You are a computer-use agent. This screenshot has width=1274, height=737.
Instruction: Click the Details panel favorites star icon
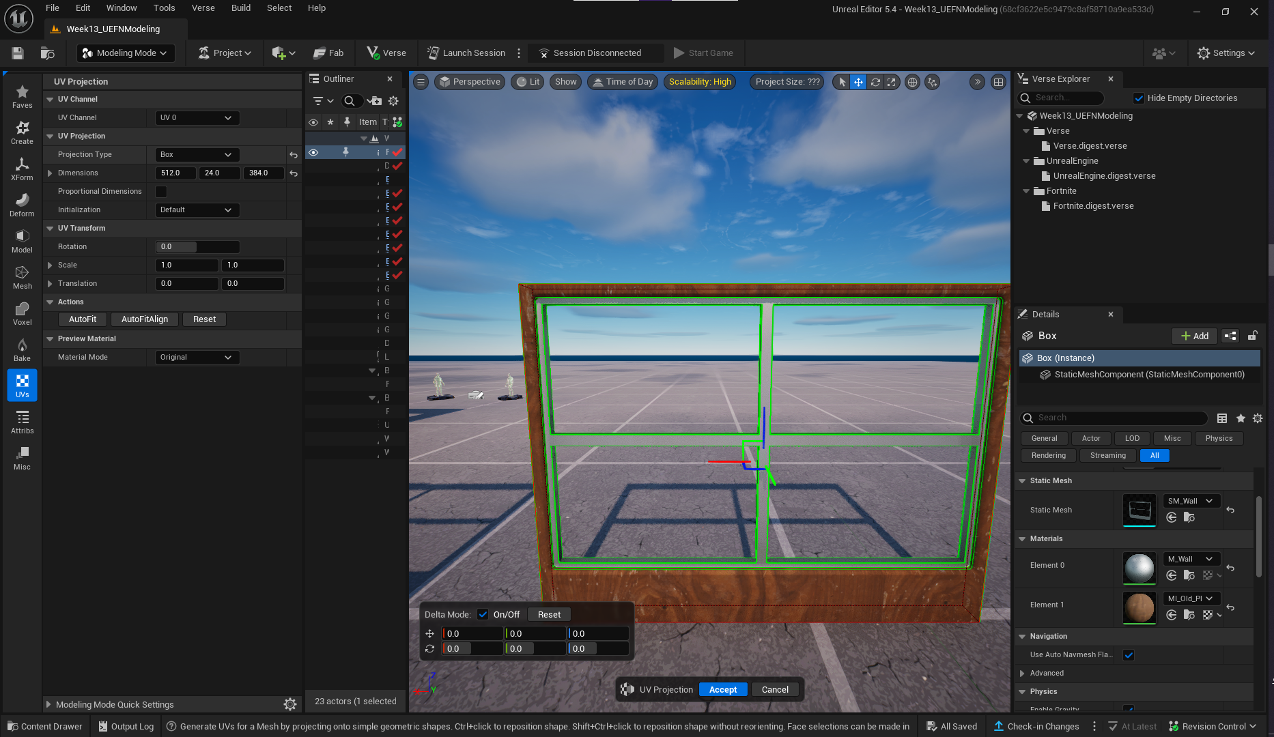(1241, 418)
